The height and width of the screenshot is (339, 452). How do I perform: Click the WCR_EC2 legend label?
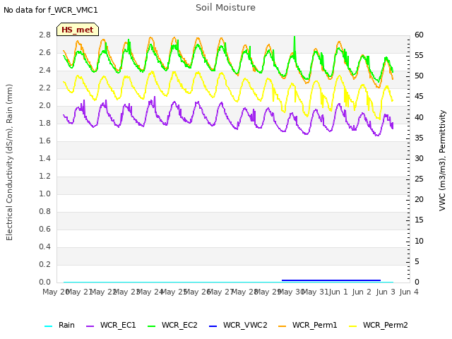179,325
